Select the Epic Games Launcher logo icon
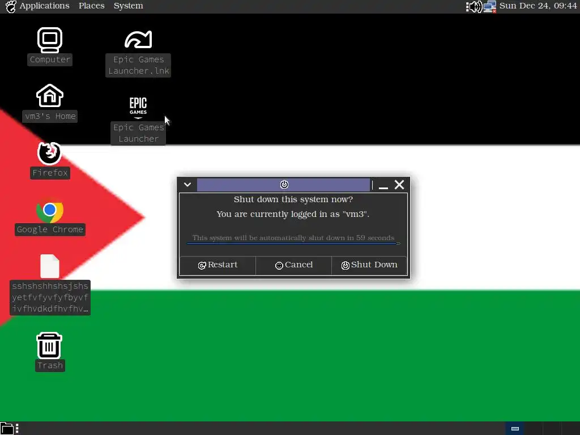Viewport: 580px width, 435px height. (x=138, y=108)
